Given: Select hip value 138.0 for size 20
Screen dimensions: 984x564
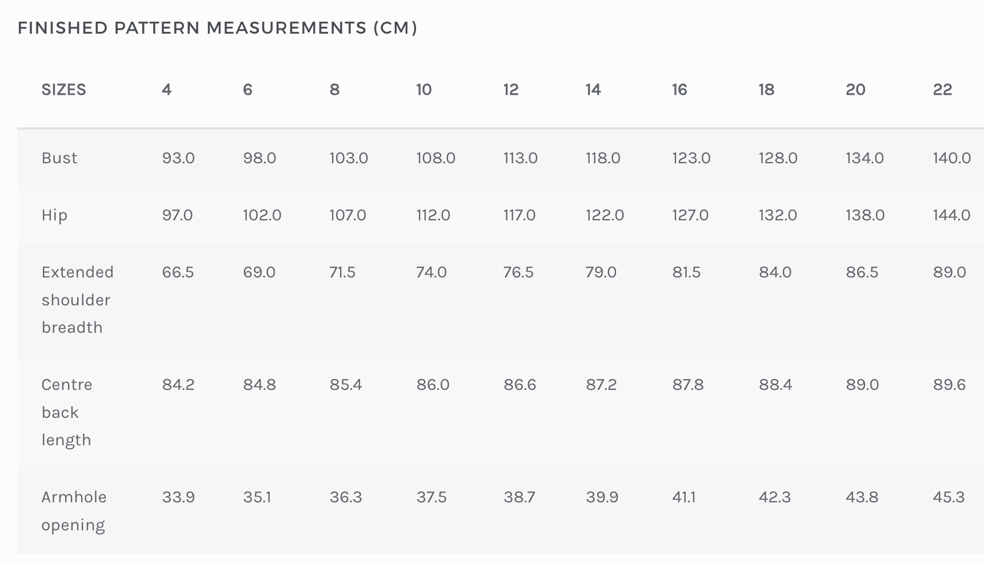Looking at the screenshot, I should [865, 215].
